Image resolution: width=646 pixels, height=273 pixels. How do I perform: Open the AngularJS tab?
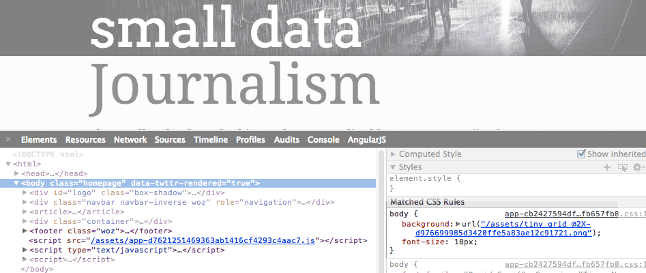coord(367,140)
